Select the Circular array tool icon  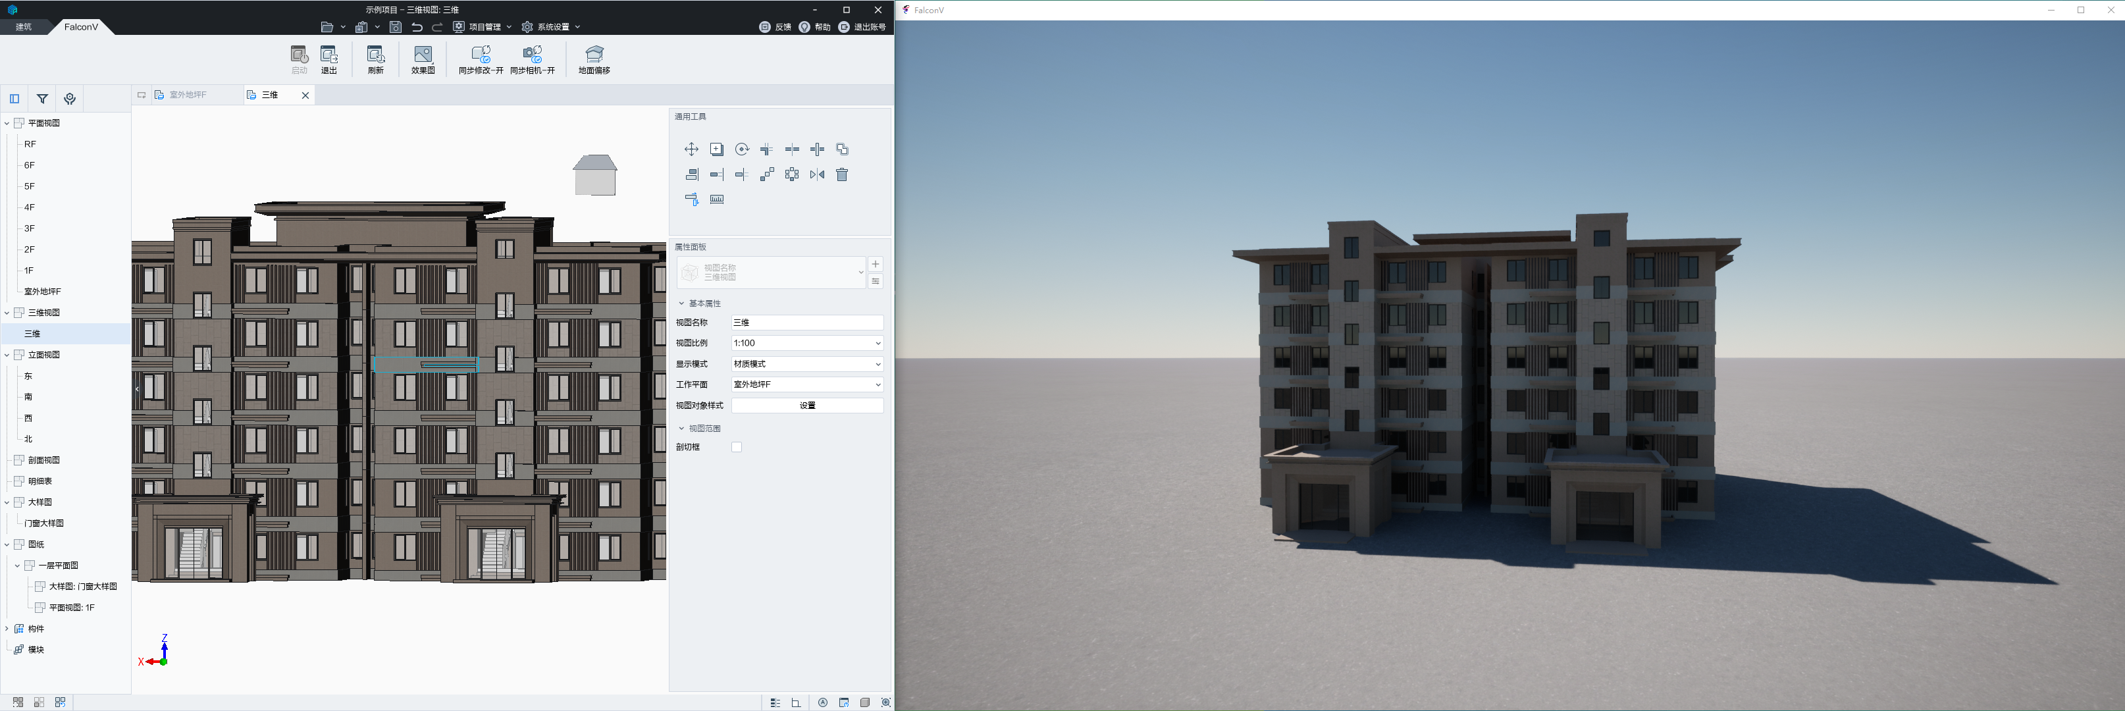coord(792,175)
